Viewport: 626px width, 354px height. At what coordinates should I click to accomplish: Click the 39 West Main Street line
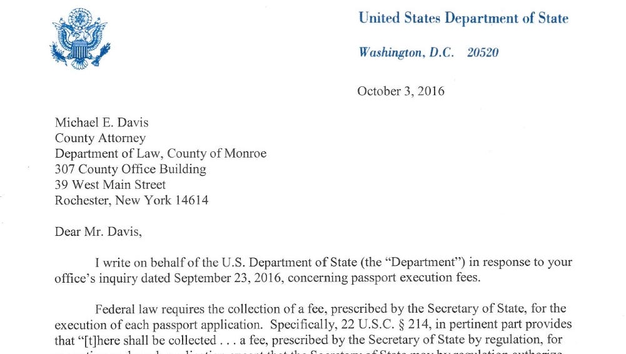coord(111,185)
